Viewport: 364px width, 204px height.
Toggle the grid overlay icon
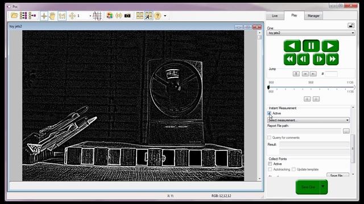click(97, 16)
